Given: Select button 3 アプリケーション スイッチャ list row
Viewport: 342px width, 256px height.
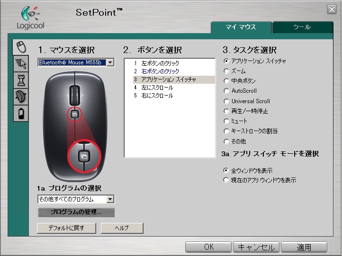Looking at the screenshot, I should point(174,79).
